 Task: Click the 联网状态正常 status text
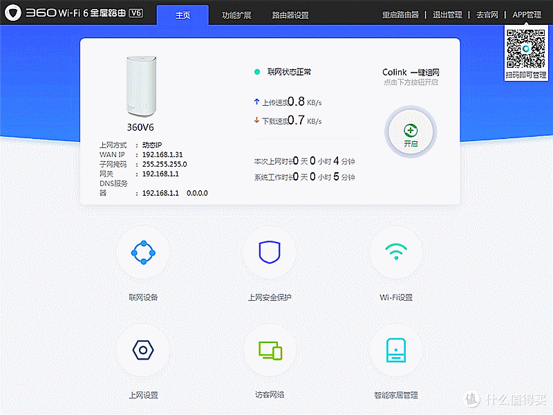[x=289, y=72]
